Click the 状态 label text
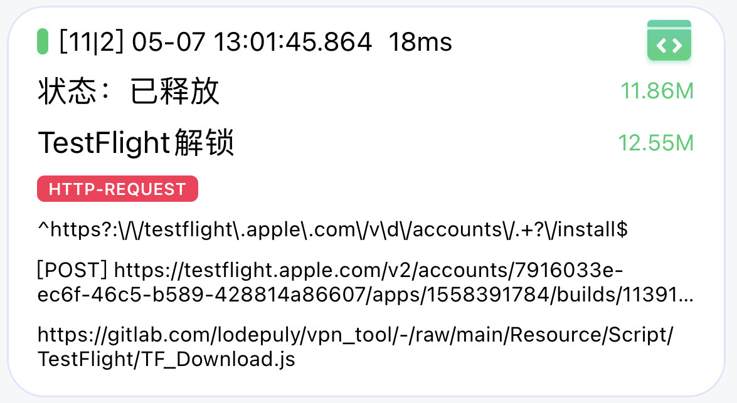This screenshot has height=403, width=737. coord(67,91)
